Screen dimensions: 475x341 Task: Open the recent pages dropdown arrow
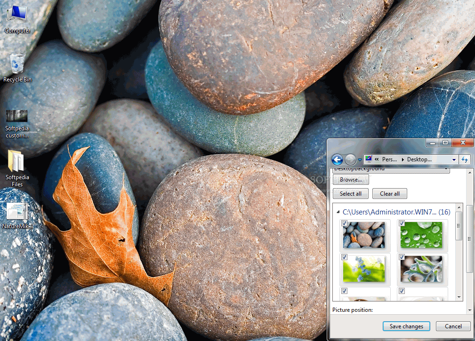coord(360,160)
